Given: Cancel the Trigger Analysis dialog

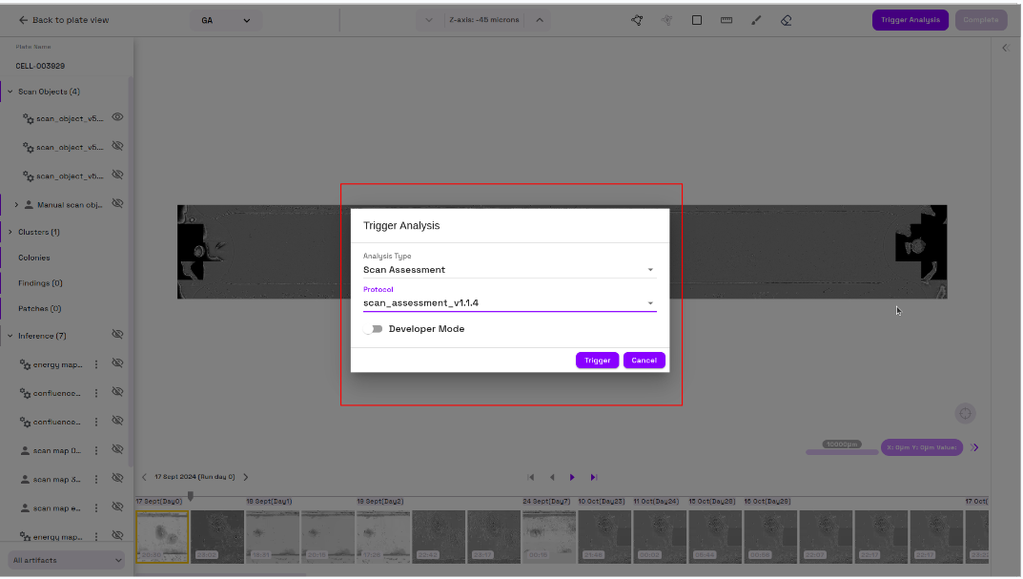Looking at the screenshot, I should pos(644,361).
